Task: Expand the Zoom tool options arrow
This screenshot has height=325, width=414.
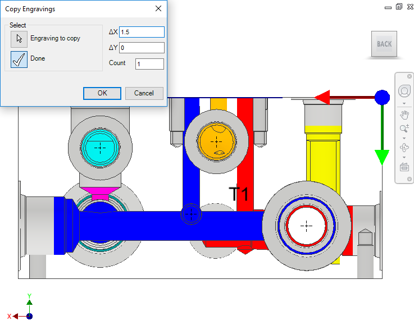Action: pyautogui.click(x=404, y=138)
